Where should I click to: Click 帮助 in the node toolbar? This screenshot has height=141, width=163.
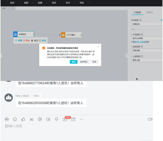pos(43,41)
